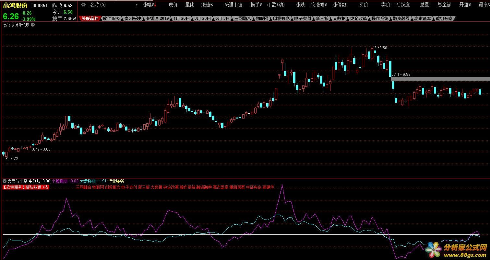The image size is (490, 260).
Task: Sort by the 开盘% column header
Action: point(465,5)
